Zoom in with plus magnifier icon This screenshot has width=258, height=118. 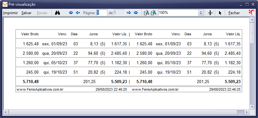pos(153,13)
